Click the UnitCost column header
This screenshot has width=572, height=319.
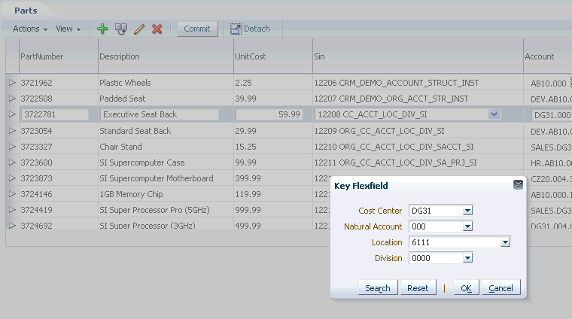tap(273, 56)
